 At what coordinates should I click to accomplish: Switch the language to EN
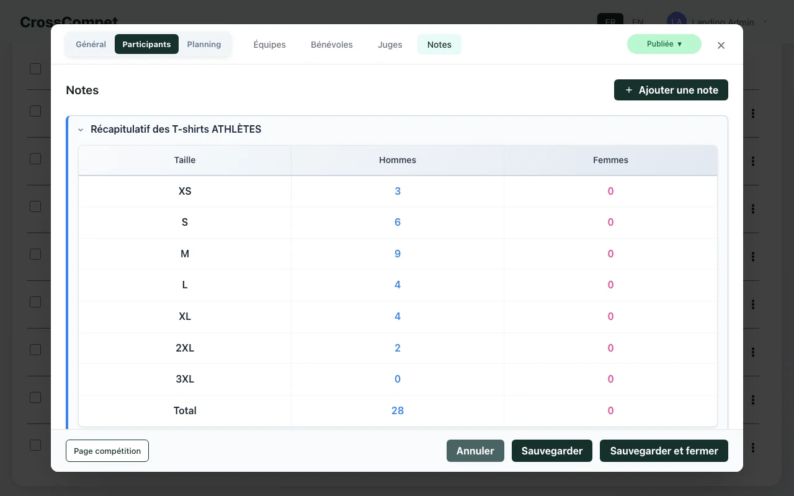[x=638, y=22]
